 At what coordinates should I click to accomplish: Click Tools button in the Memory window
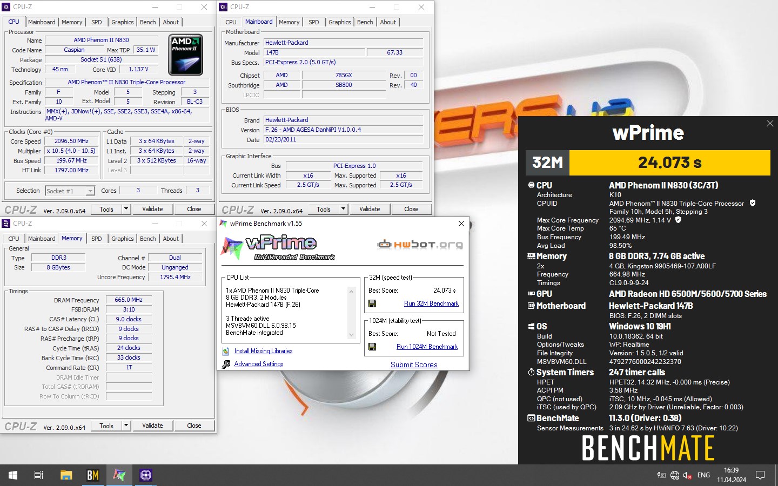pos(106,426)
